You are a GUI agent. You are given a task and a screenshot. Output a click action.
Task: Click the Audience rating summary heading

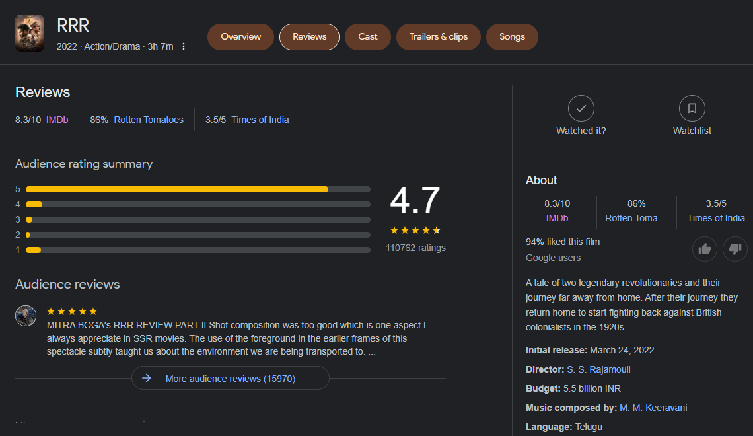84,164
